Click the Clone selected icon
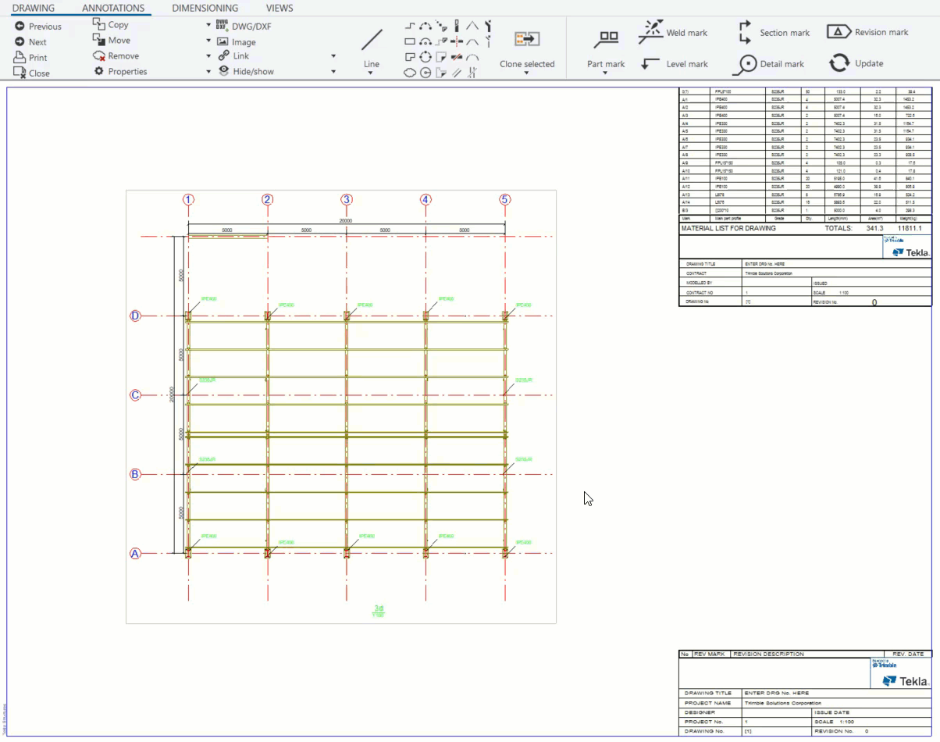This screenshot has height=742, width=940. 527,39
